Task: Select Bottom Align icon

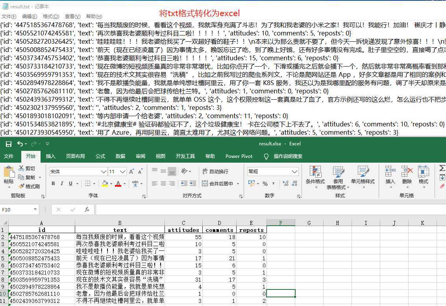Action: coord(172,171)
